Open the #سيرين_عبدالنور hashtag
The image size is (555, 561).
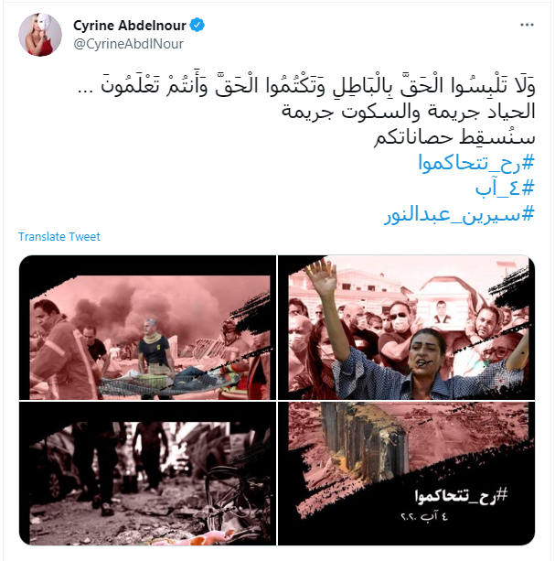pyautogui.click(x=460, y=214)
